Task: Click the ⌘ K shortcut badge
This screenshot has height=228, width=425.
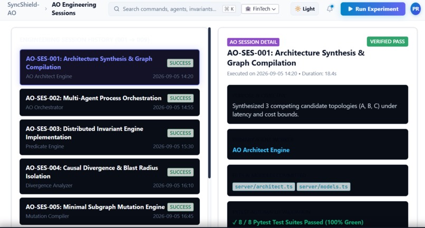Action: [229, 9]
